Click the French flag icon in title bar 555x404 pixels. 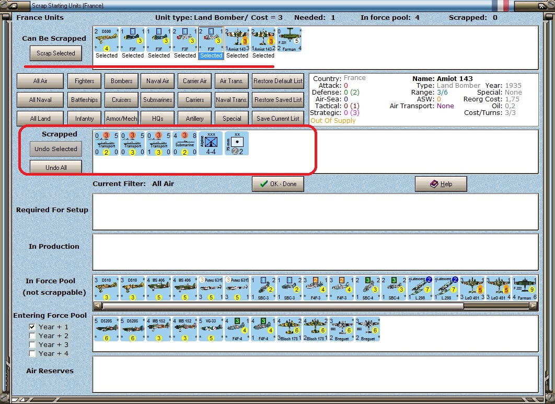click(x=501, y=5)
